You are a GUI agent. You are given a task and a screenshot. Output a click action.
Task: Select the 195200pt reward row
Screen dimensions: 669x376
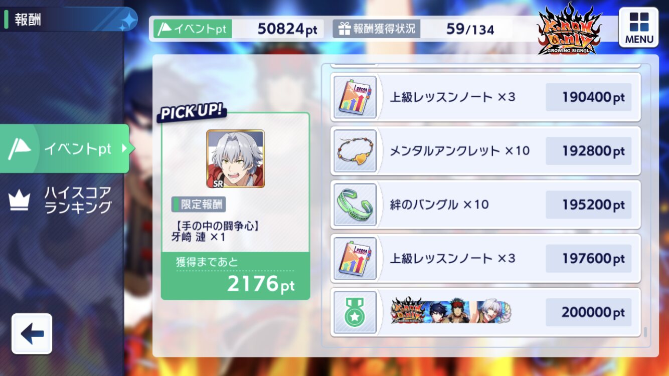tap(485, 205)
